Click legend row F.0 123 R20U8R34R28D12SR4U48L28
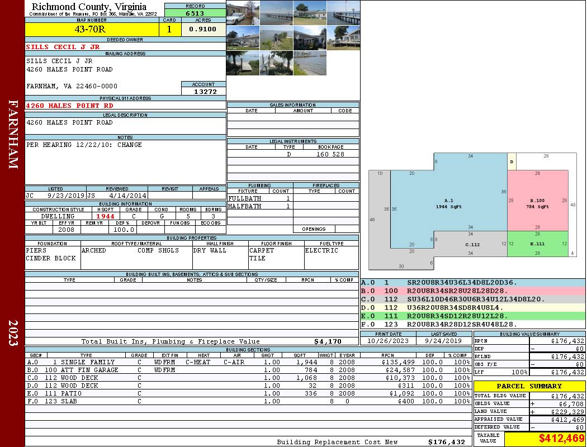 473,324
